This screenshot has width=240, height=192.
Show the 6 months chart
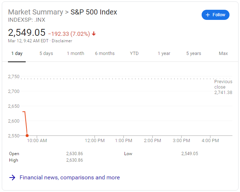[105, 54]
